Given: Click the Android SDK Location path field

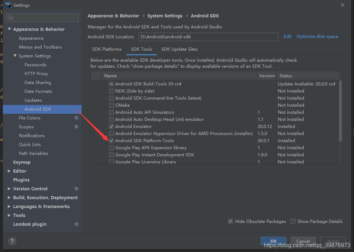Looking at the screenshot, I should click(208, 37).
